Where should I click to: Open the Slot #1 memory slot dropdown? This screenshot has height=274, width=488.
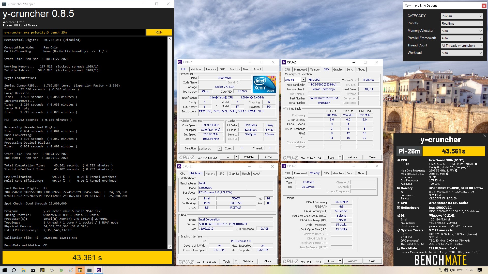[x=295, y=80]
